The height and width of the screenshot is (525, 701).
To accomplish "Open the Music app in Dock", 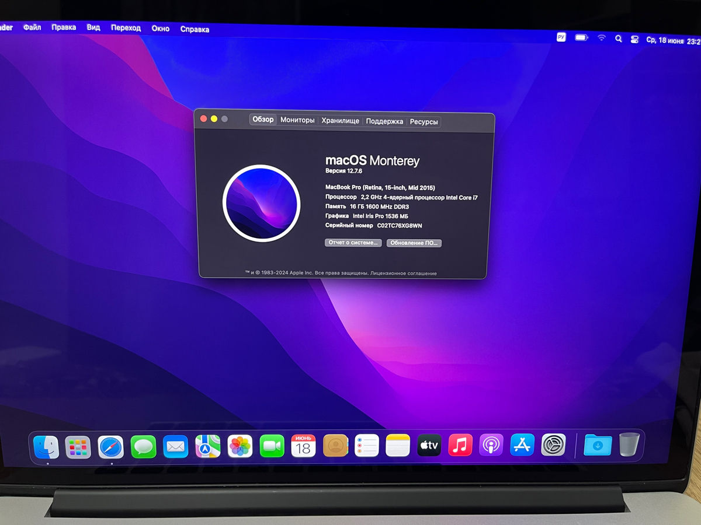I will [460, 446].
